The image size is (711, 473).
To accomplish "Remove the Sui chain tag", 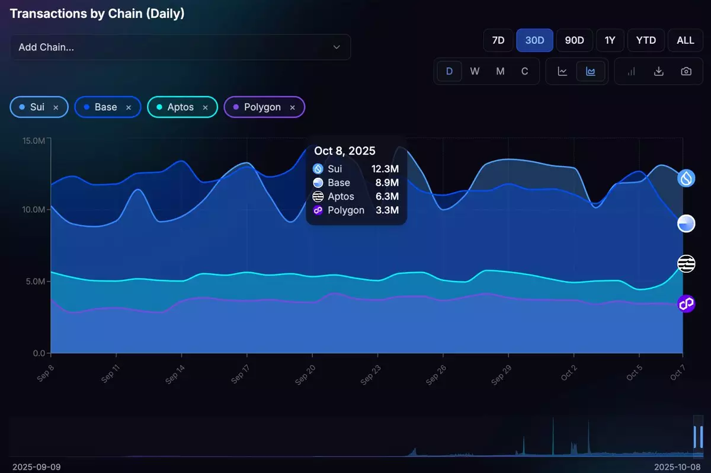I will 56,107.
